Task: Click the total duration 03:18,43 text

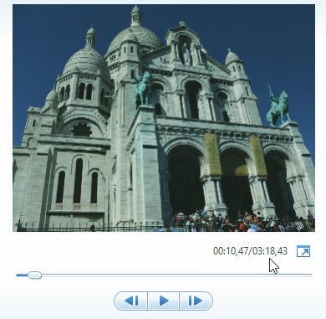Action: (270, 251)
